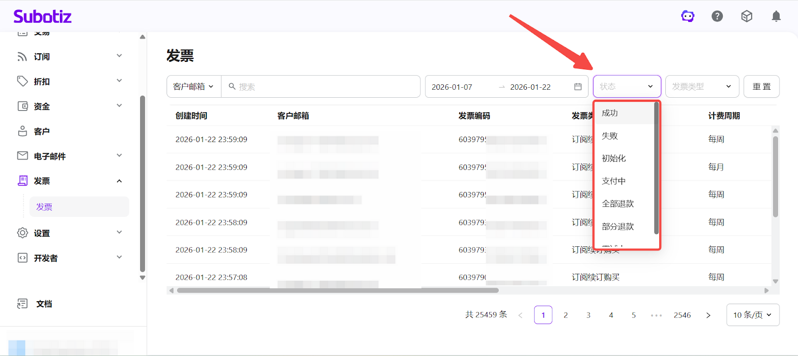The image size is (798, 356).
Task: Click the 订阅 subscription sidebar icon
Action: [22, 57]
